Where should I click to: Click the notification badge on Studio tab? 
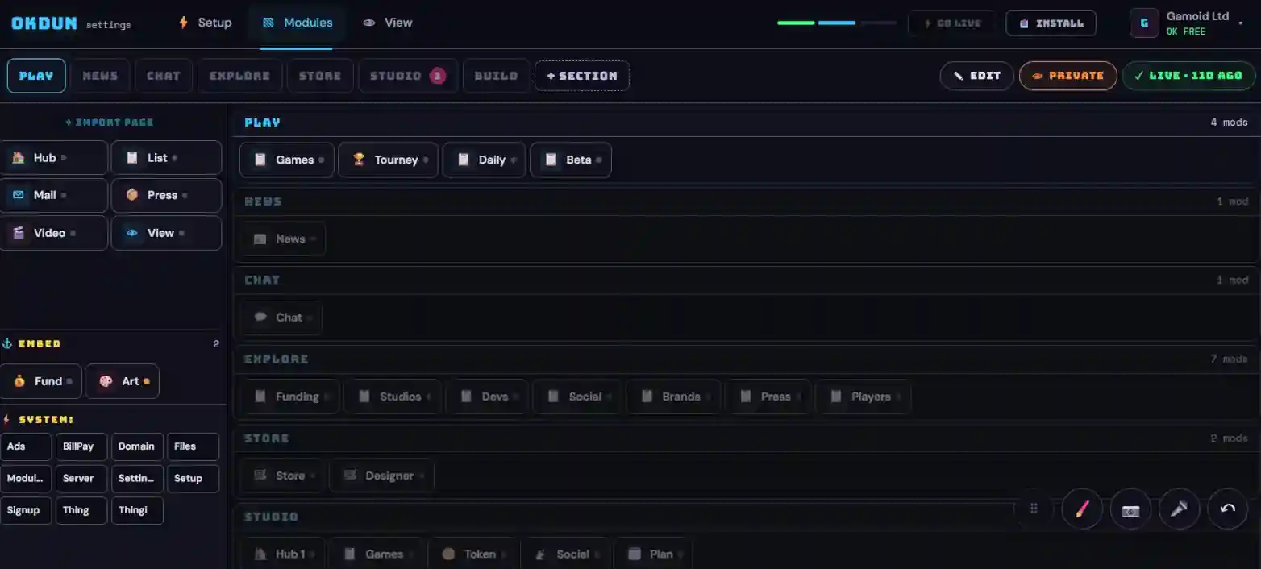click(x=437, y=76)
